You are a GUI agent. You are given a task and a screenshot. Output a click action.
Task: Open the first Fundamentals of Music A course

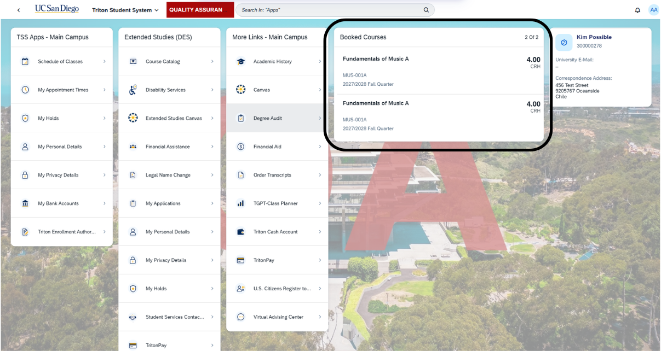439,72
